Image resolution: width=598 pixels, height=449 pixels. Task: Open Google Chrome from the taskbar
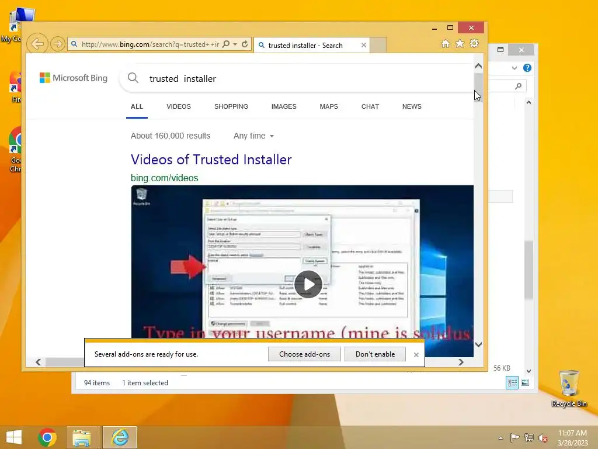(47, 437)
